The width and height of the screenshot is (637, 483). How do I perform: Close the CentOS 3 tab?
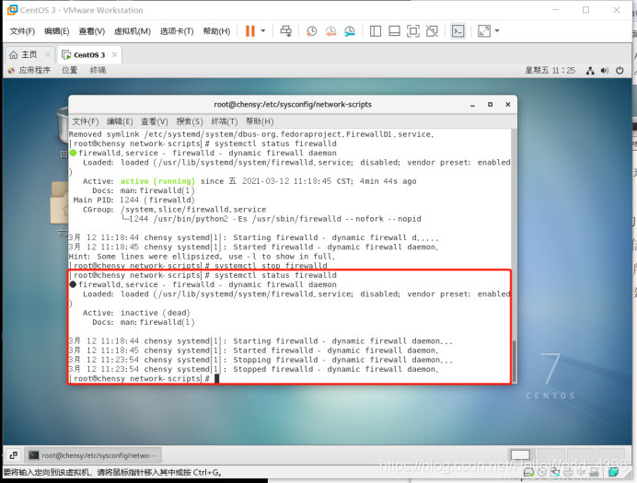114,54
